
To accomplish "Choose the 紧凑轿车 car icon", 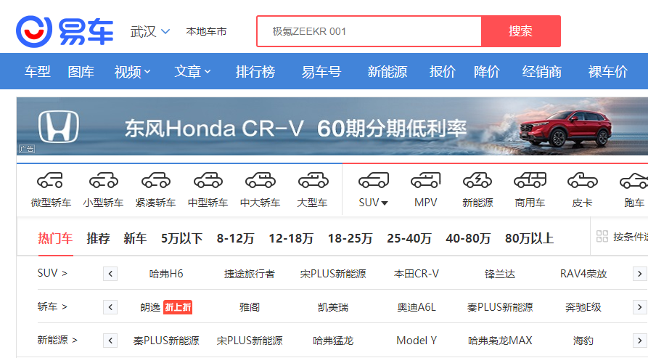I will (155, 181).
